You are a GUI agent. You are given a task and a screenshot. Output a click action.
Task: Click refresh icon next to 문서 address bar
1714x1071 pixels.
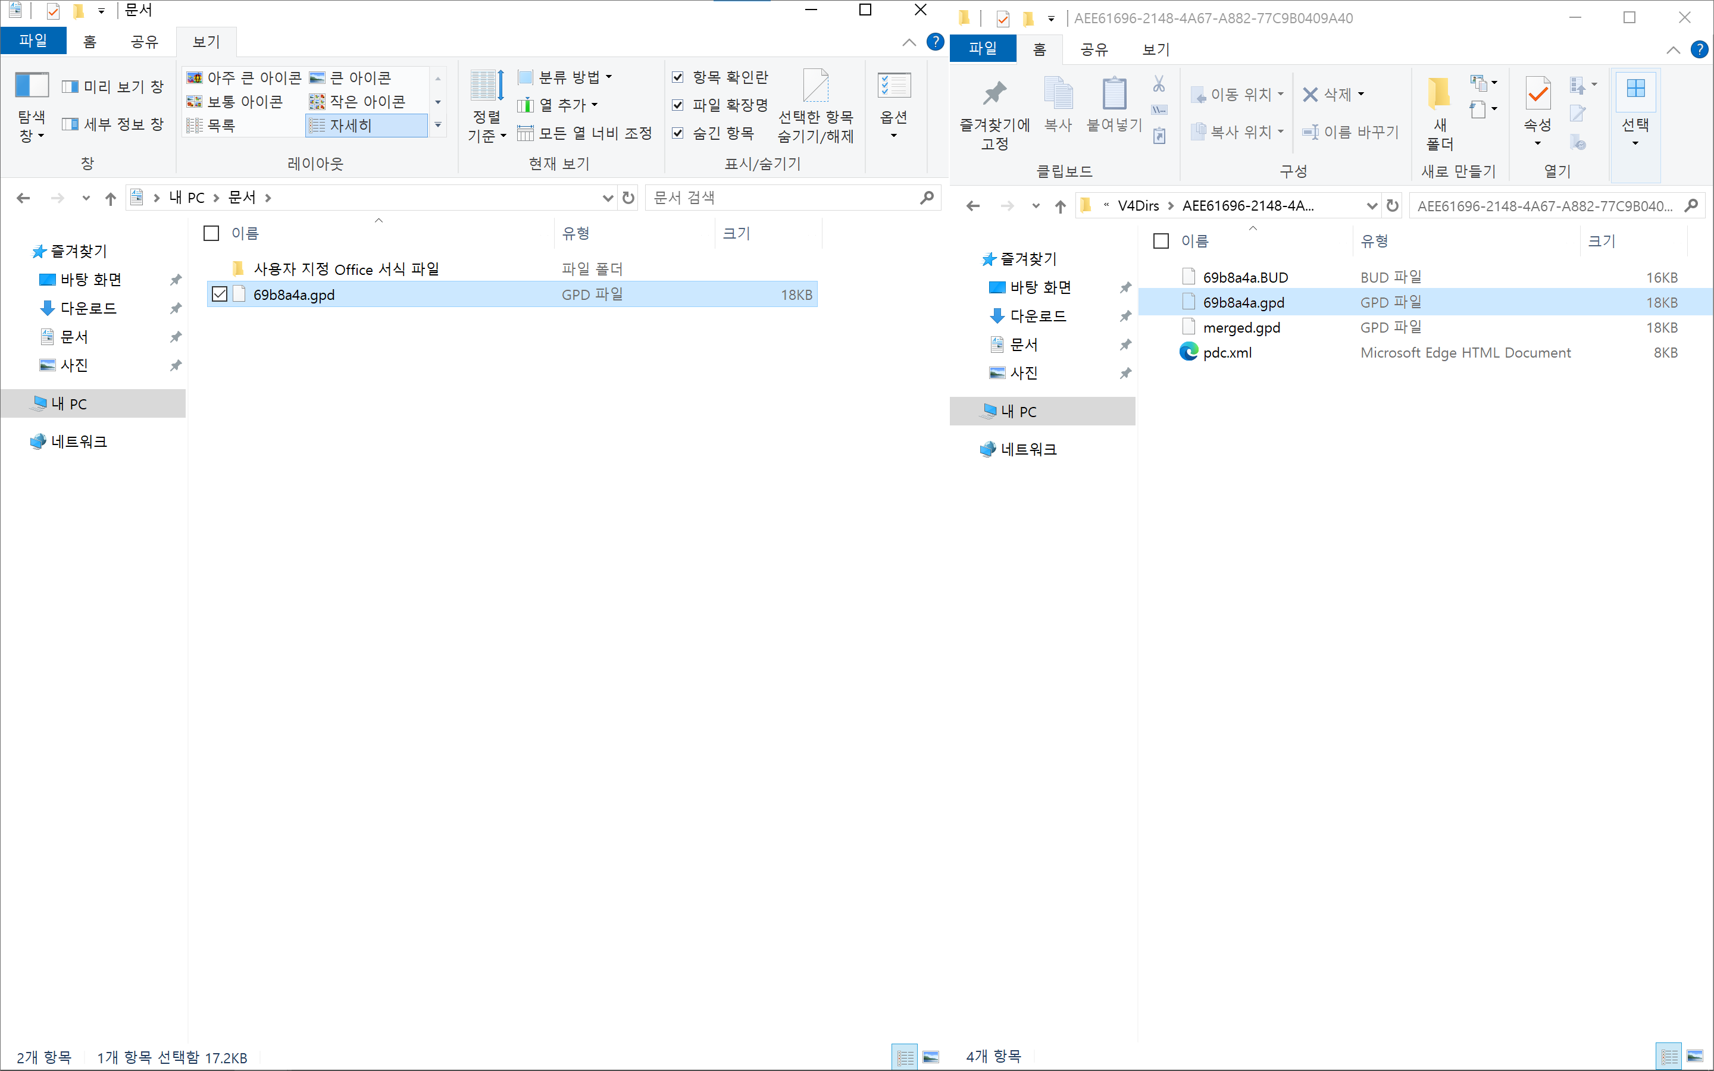pyautogui.click(x=628, y=198)
